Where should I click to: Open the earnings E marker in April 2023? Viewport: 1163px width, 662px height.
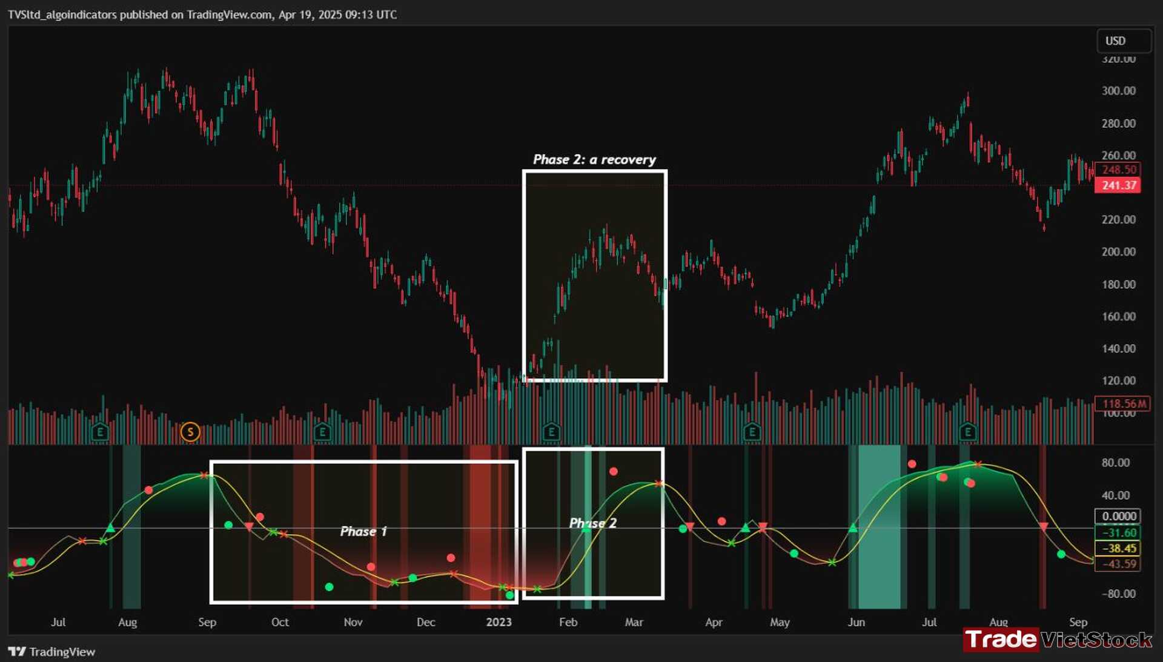tap(752, 432)
